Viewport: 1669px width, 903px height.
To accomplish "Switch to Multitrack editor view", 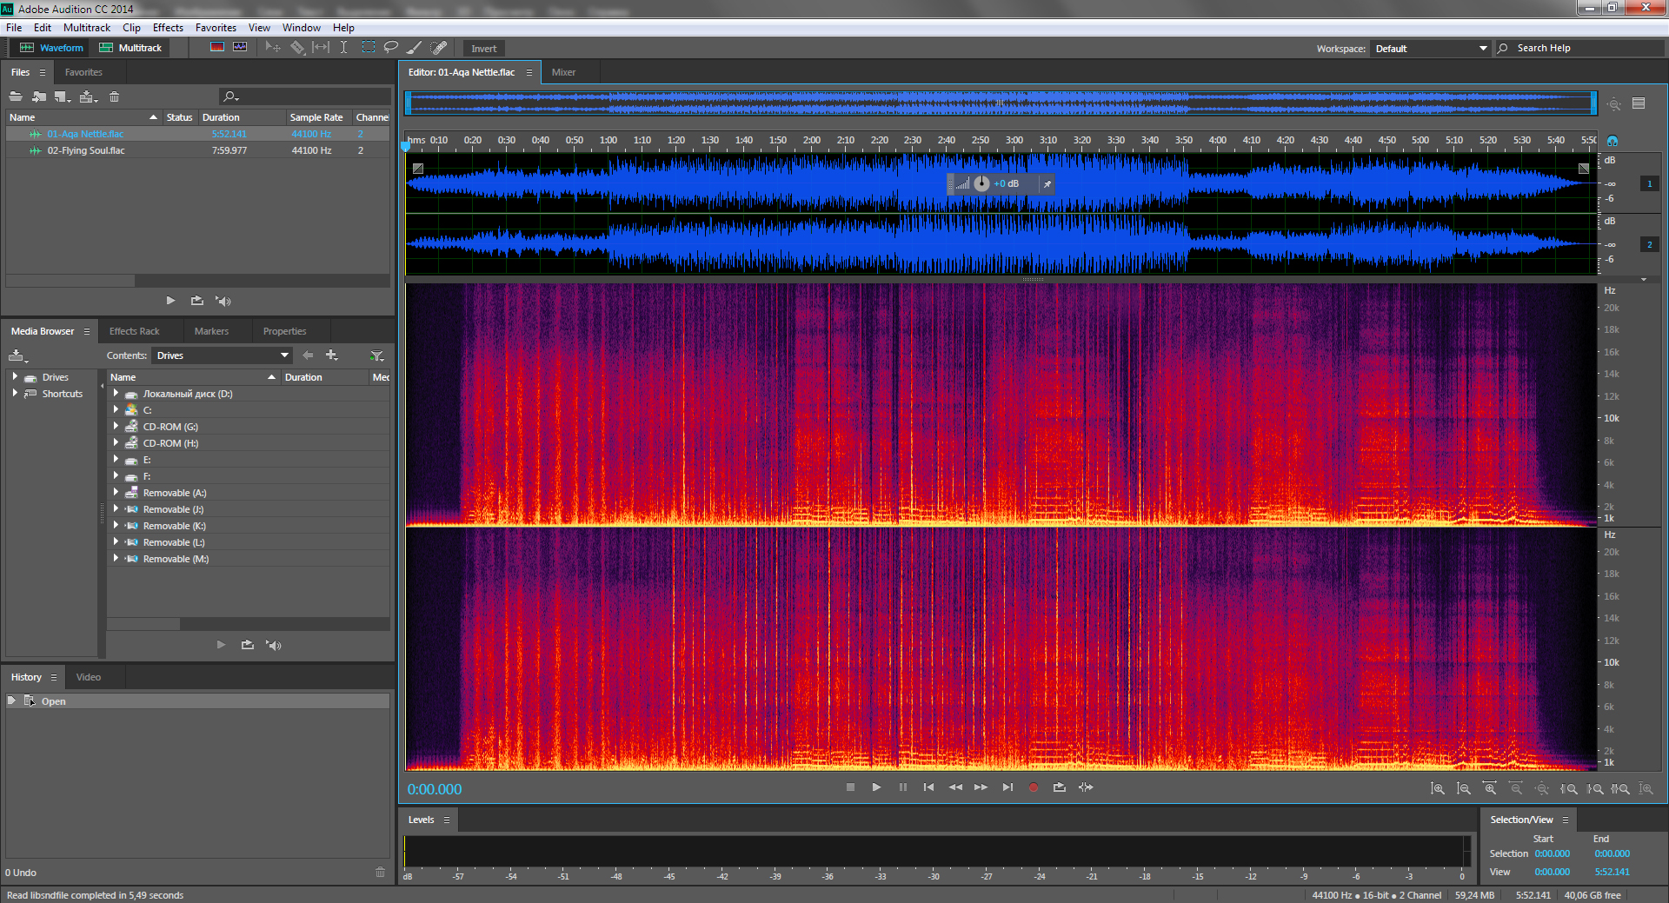I will pos(130,48).
